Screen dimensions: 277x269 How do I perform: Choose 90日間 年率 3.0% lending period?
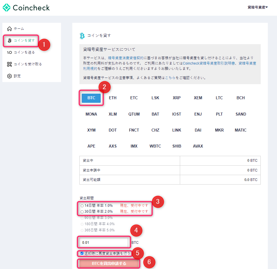[x=82, y=218]
